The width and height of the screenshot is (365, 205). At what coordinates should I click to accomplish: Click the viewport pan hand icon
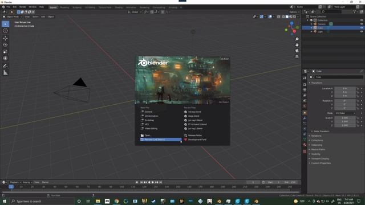pos(297,45)
